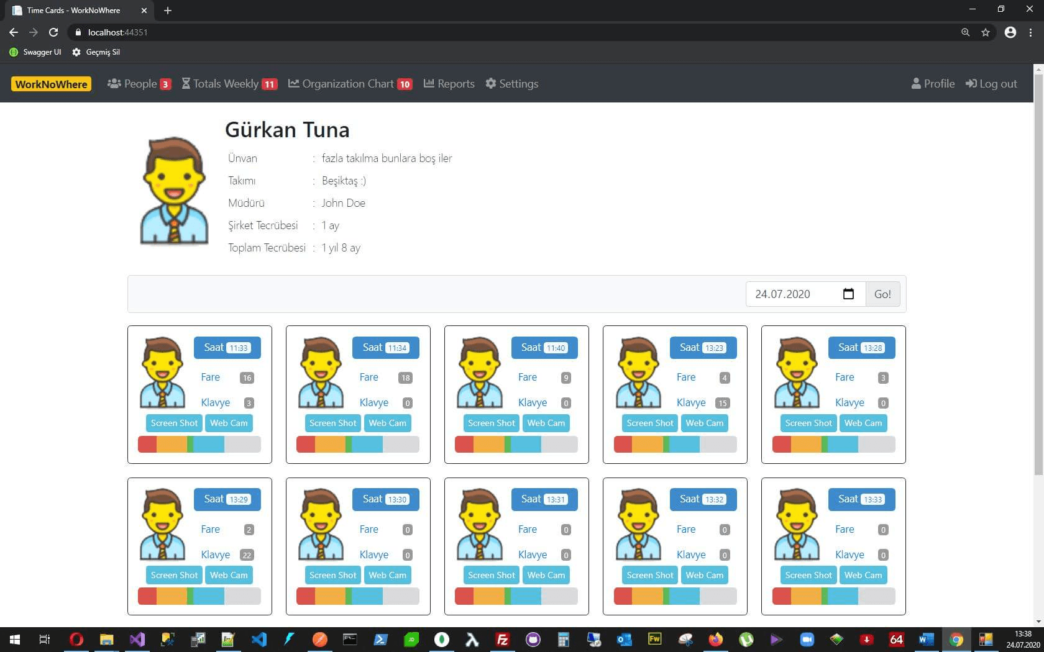Click the 11:40 card activity progress bar

coord(516,444)
